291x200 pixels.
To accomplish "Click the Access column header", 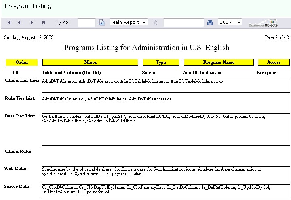I will click(x=274, y=62).
